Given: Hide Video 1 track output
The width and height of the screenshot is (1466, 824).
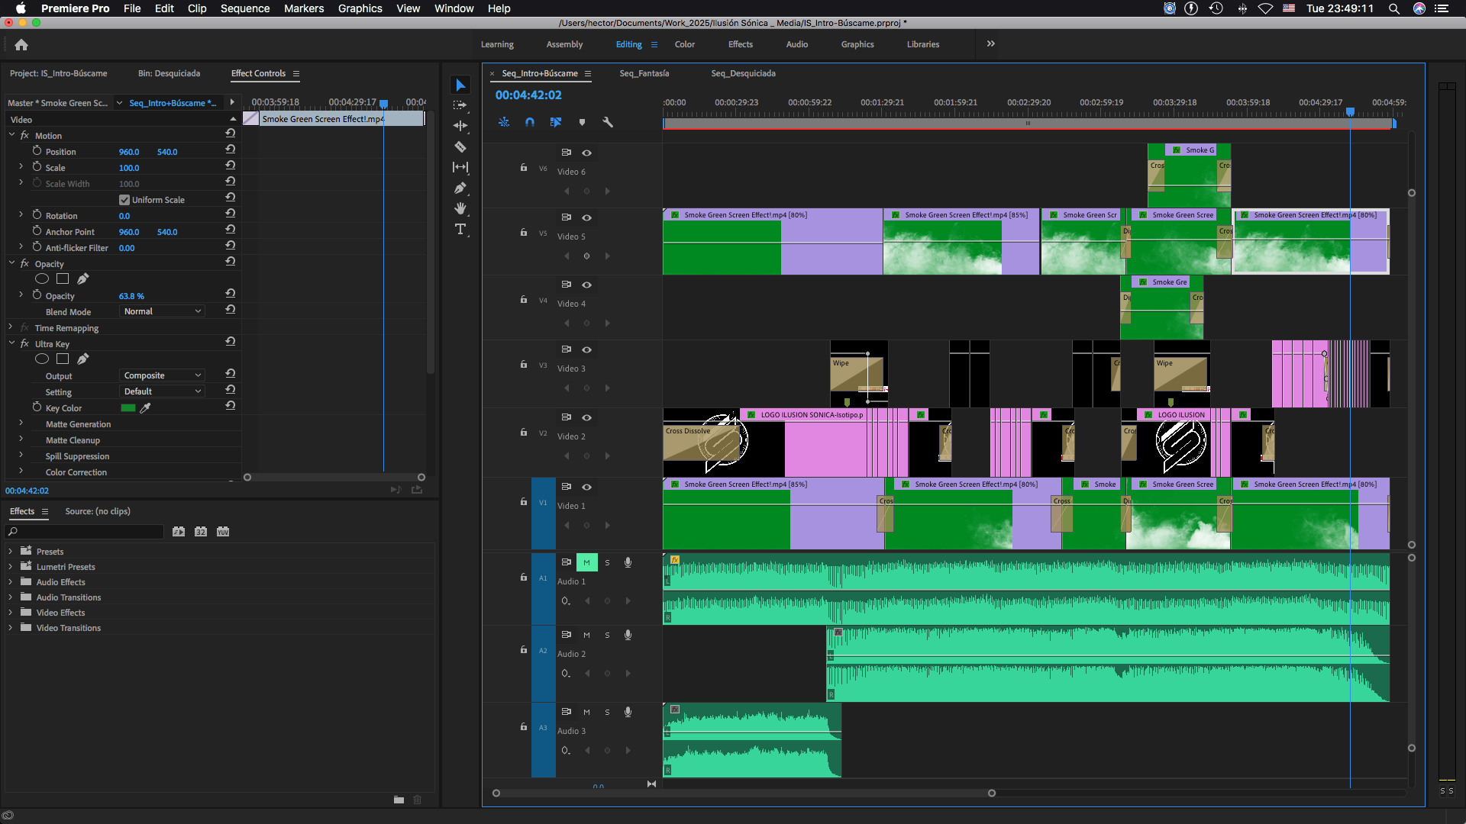Looking at the screenshot, I should pos(586,487).
